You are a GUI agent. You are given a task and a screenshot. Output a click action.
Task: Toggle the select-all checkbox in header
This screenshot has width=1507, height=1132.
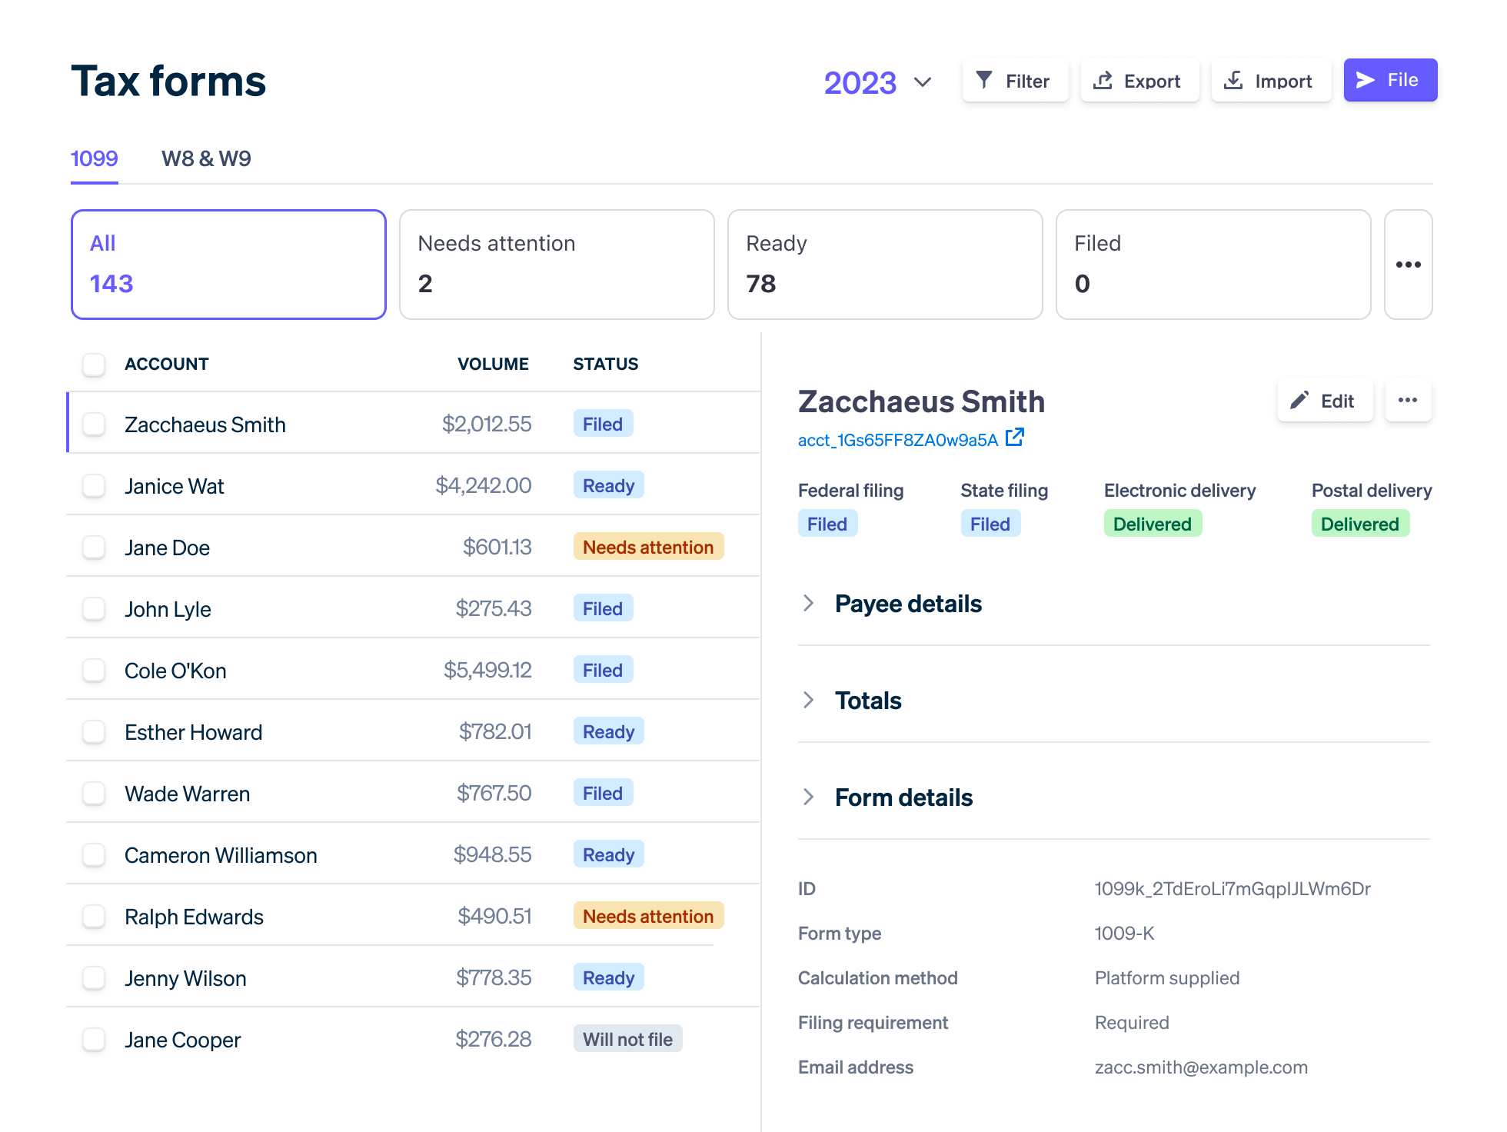94,364
